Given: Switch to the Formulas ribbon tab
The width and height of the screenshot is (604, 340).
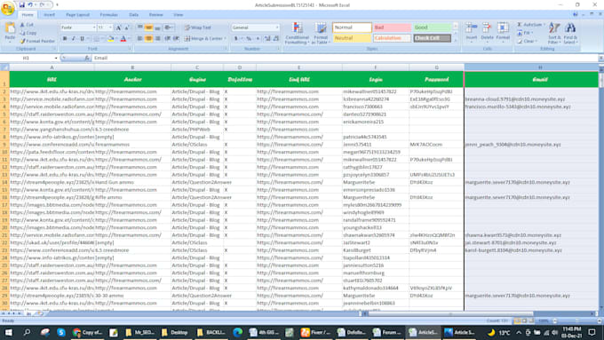Looking at the screenshot, I should (108, 14).
